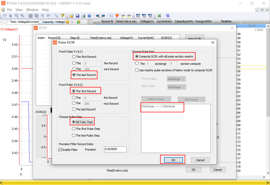Select 'Use nearby pulse sections of below mode' radio
270x185 pixels.
(137, 70)
